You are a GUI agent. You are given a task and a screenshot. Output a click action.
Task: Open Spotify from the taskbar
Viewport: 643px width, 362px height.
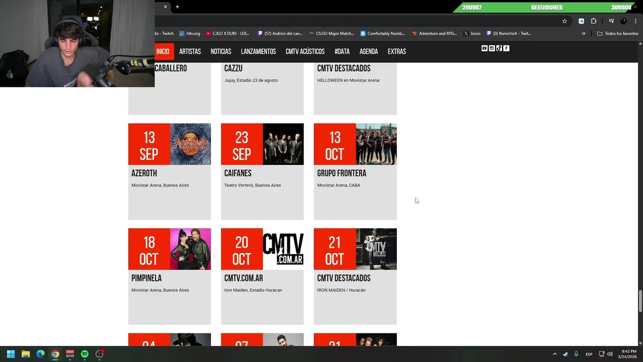84,354
